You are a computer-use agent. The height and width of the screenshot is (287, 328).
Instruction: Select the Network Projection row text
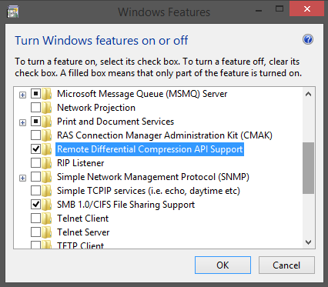coord(96,108)
